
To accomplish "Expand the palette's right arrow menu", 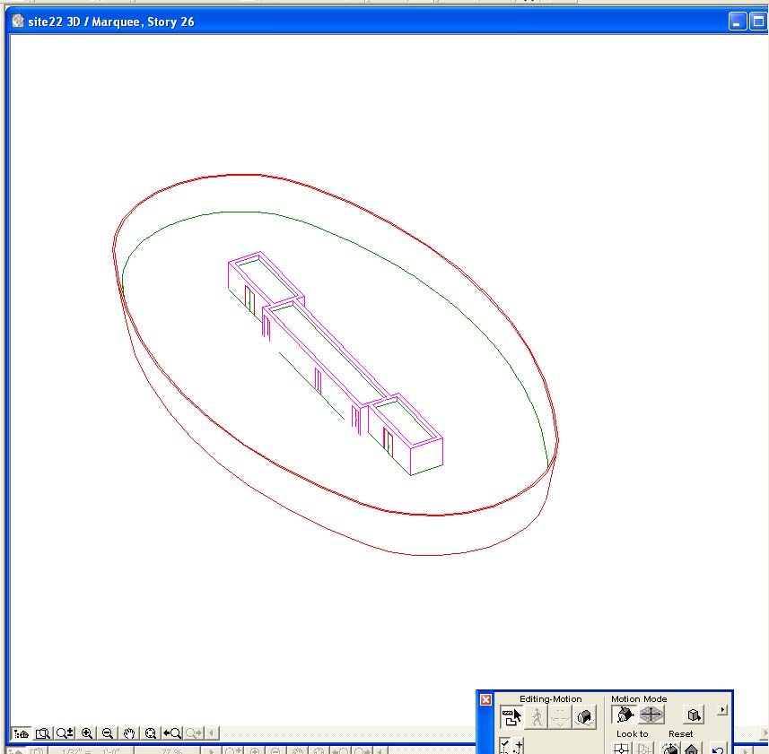I will point(722,709).
